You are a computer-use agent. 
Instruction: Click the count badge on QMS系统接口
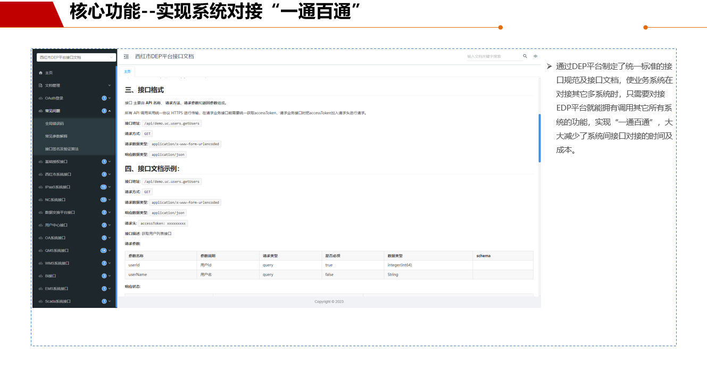point(104,250)
